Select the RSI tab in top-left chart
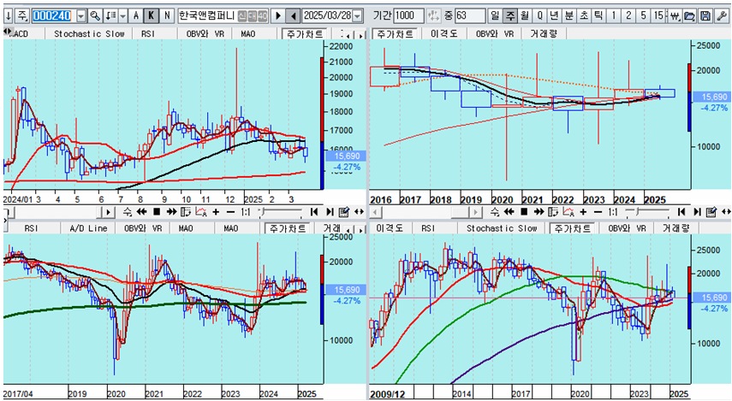 click(148, 34)
